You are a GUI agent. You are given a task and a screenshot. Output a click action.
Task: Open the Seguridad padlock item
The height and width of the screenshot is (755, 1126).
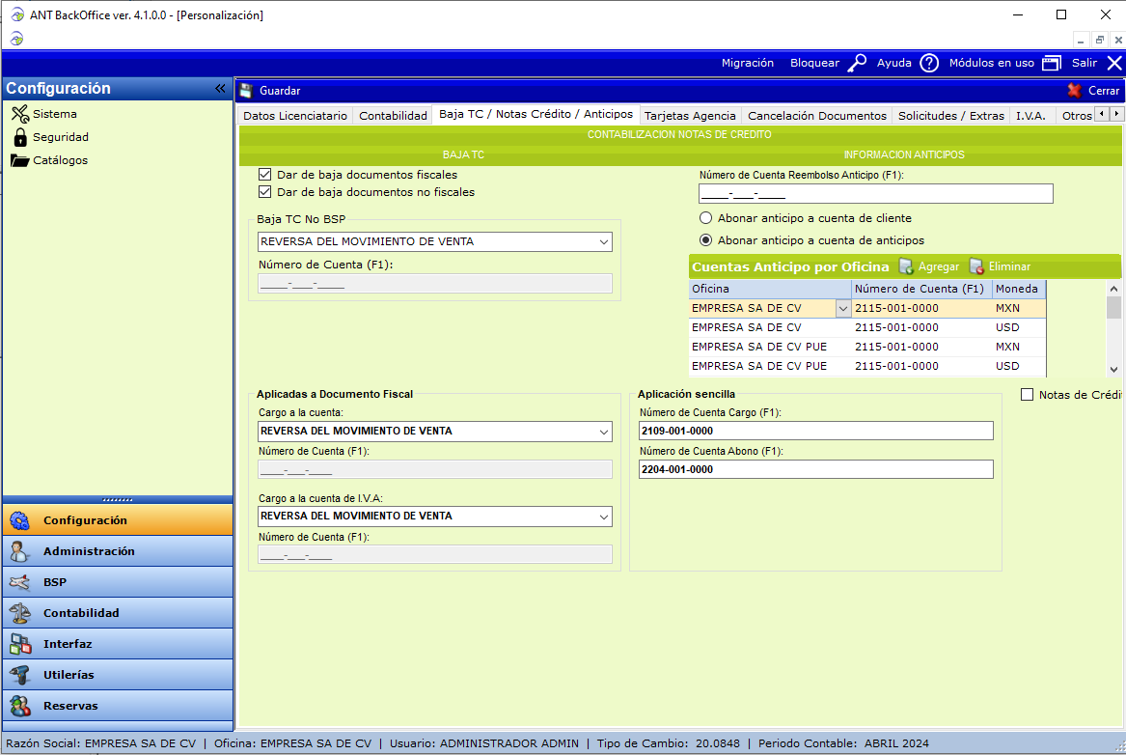(x=20, y=137)
